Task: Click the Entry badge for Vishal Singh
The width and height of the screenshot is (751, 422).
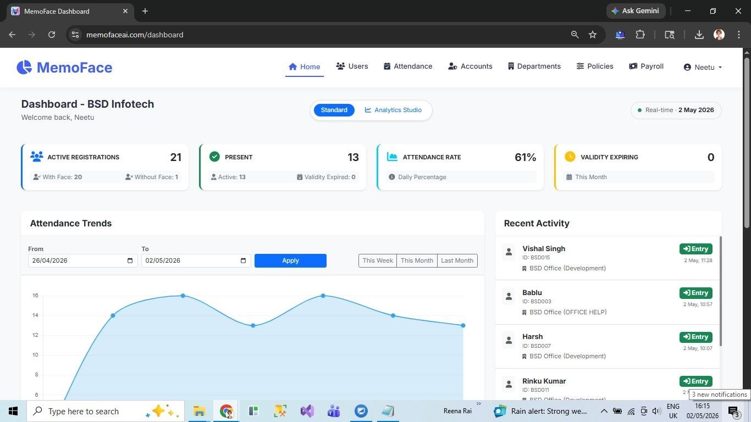Action: coord(695,249)
